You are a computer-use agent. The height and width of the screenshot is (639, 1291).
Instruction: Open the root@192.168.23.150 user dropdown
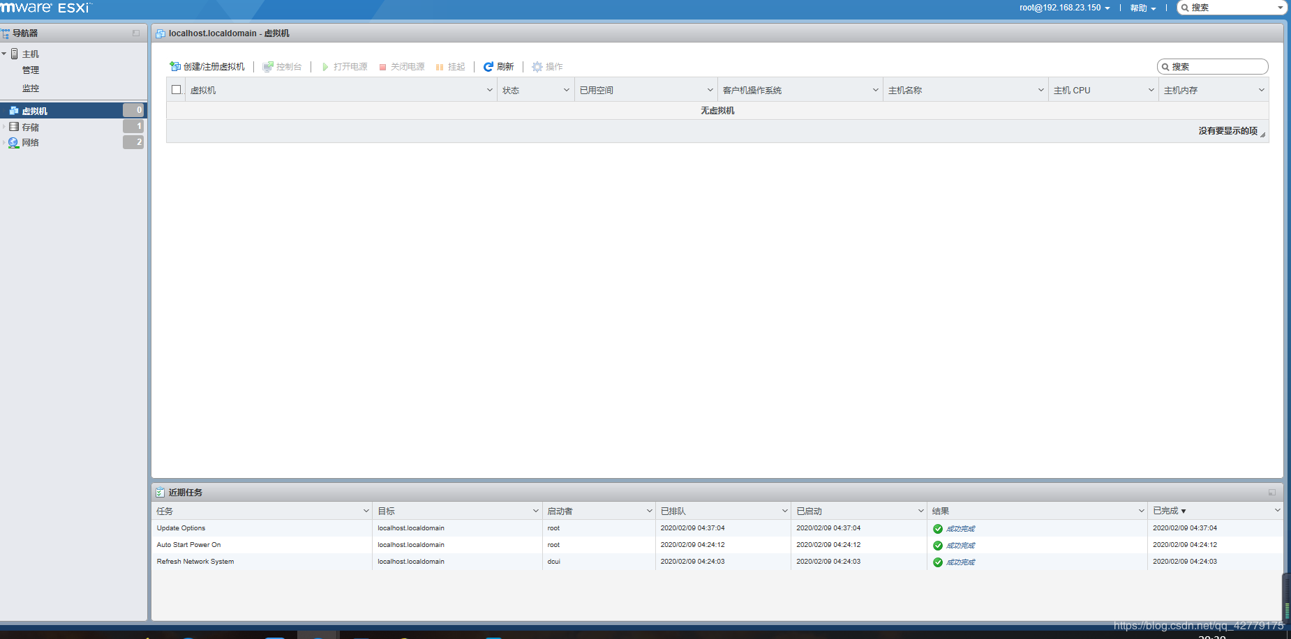1064,8
